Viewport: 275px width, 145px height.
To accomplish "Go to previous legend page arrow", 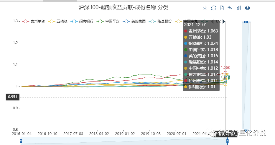I will pos(212,22).
